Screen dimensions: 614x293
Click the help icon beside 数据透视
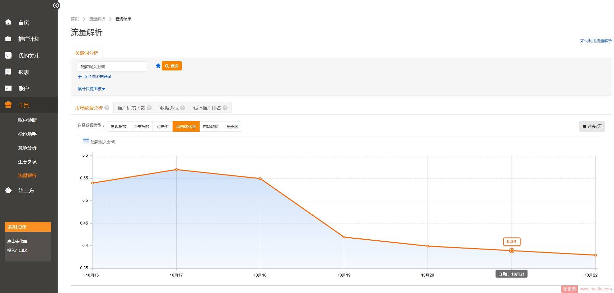point(182,108)
